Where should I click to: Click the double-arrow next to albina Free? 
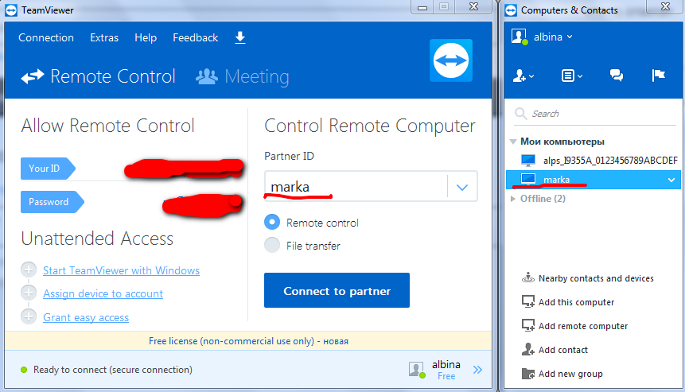pos(477,370)
